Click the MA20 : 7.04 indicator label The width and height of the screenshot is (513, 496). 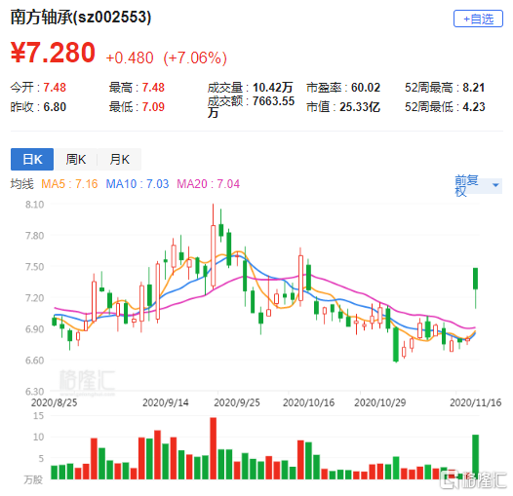pos(209,184)
